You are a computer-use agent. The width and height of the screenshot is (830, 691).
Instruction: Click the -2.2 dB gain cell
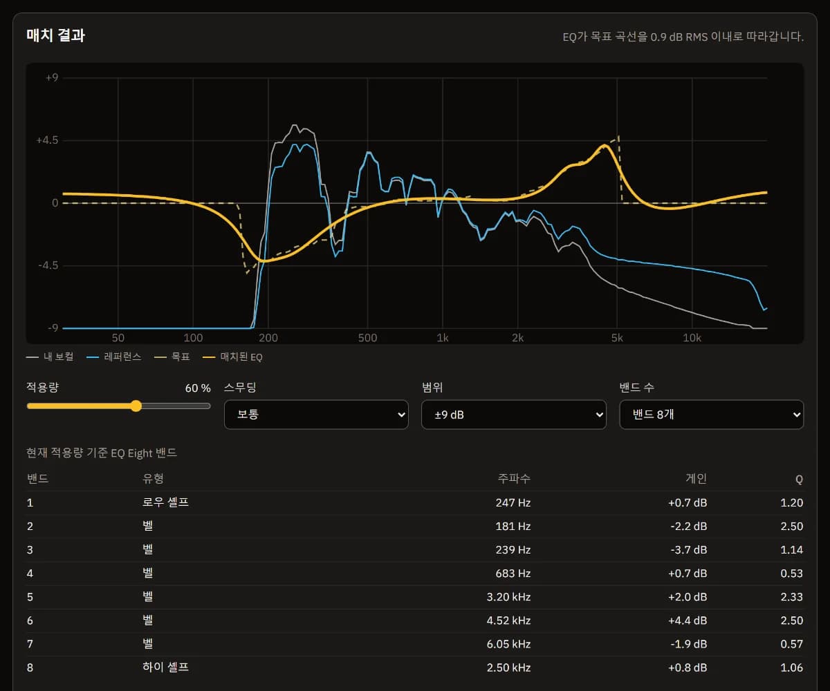689,527
